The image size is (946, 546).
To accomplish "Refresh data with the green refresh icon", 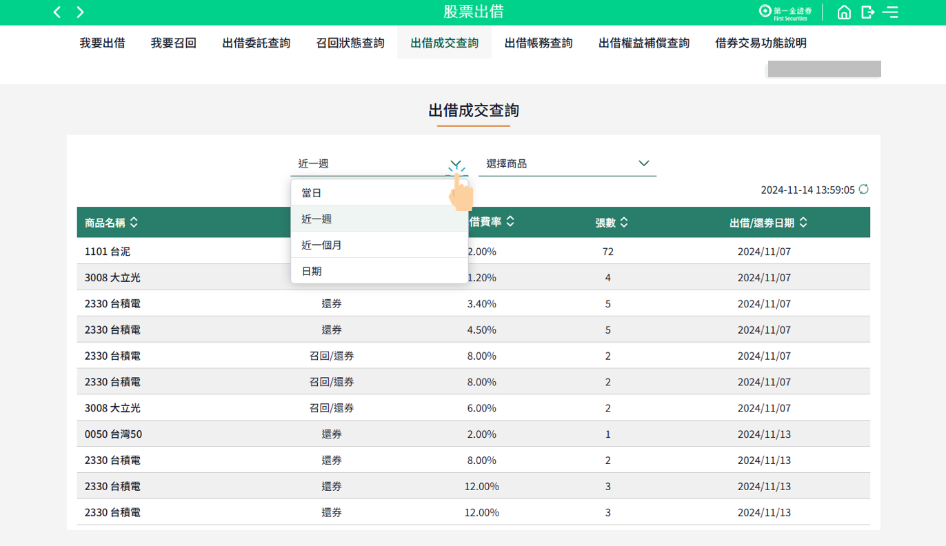I will click(x=863, y=189).
